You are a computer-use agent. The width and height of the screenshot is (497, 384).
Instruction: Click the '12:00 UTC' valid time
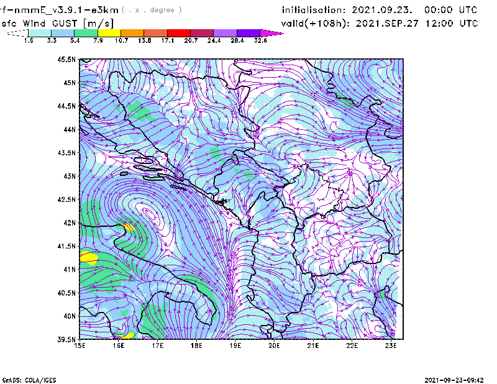pos(452,23)
